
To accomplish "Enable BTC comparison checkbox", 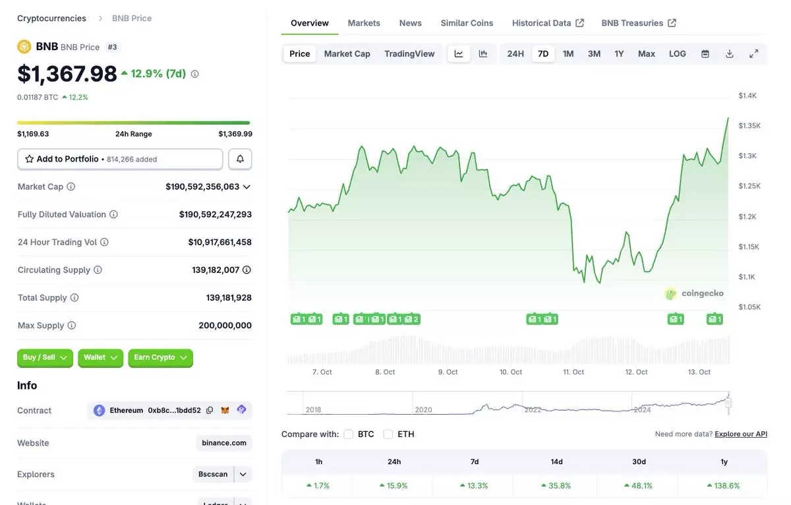I will click(x=349, y=434).
